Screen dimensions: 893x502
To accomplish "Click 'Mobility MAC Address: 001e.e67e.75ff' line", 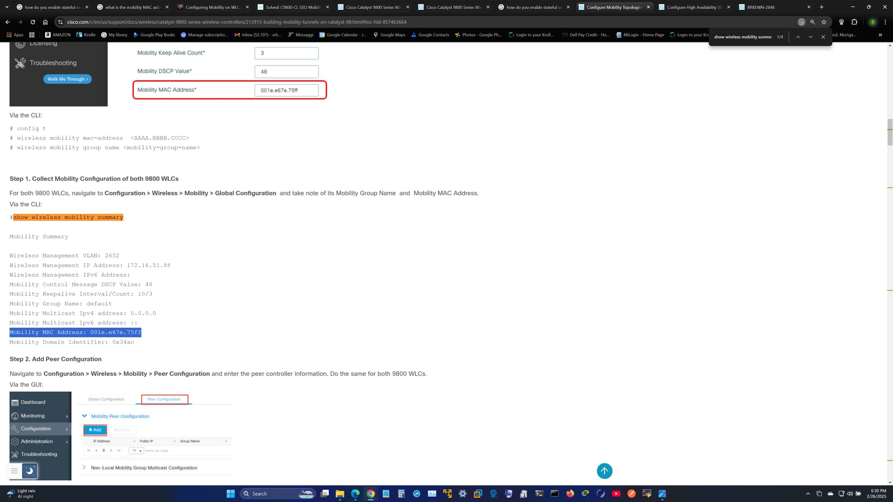I will 75,332.
